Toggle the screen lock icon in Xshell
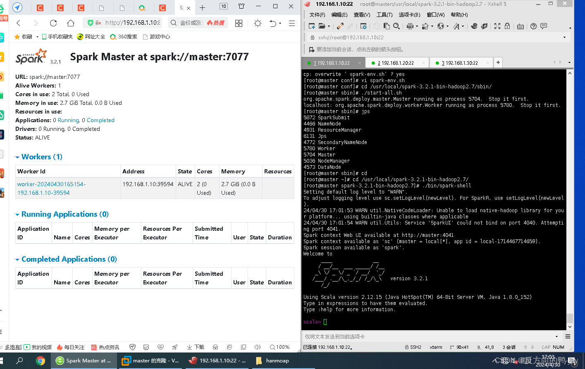The image size is (585, 369). [507, 26]
